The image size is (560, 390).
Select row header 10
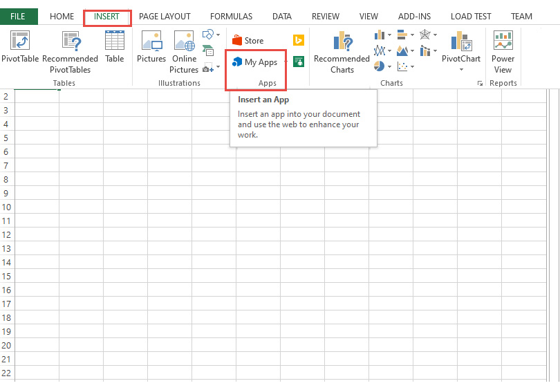(6, 207)
